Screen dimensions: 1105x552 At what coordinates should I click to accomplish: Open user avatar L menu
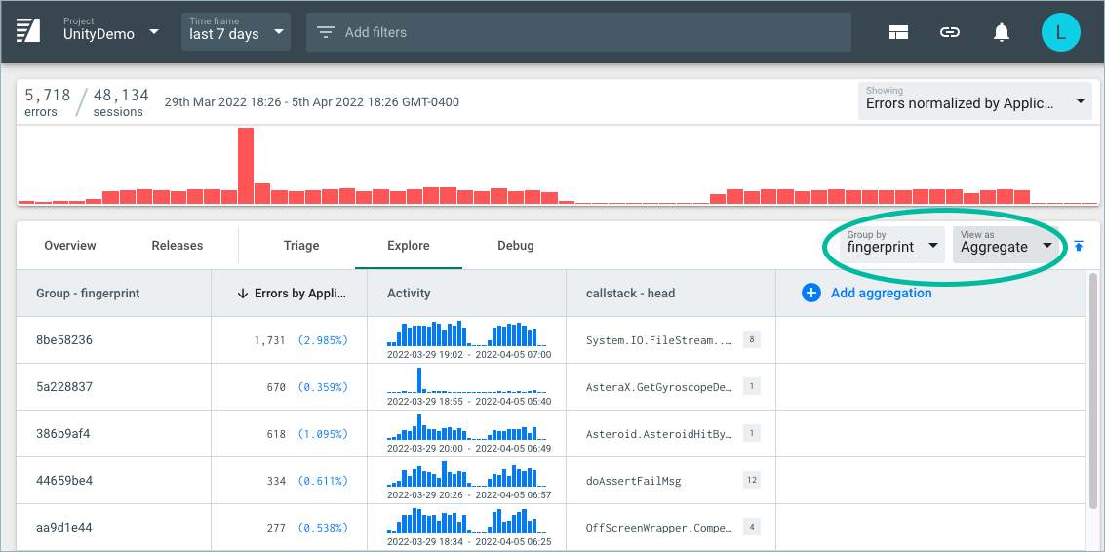pos(1060,32)
